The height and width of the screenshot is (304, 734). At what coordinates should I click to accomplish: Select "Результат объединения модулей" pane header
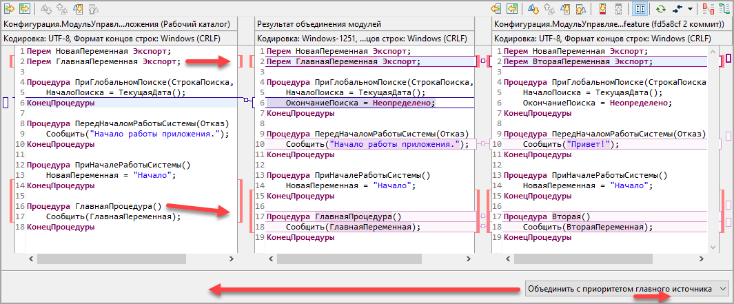click(x=318, y=23)
